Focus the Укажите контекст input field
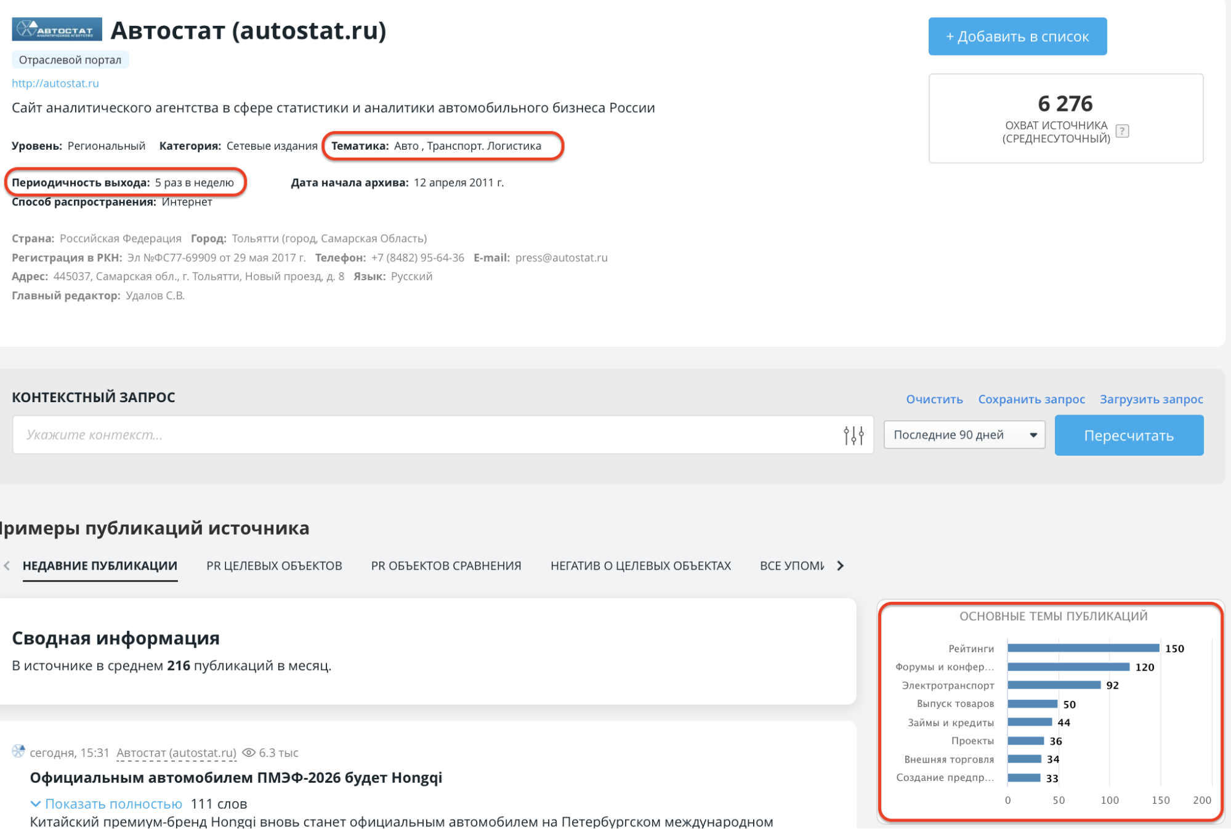The width and height of the screenshot is (1231, 829). (443, 435)
